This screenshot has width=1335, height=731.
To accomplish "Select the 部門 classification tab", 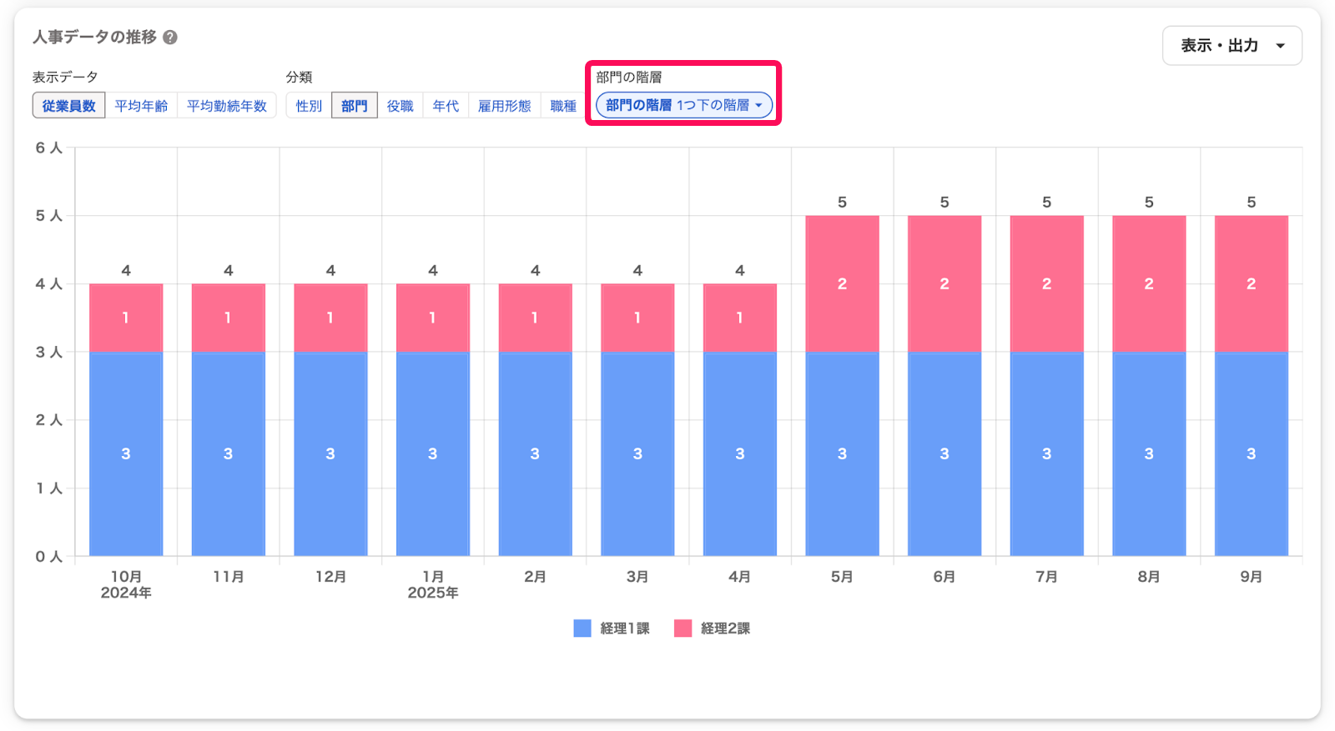I will click(355, 106).
